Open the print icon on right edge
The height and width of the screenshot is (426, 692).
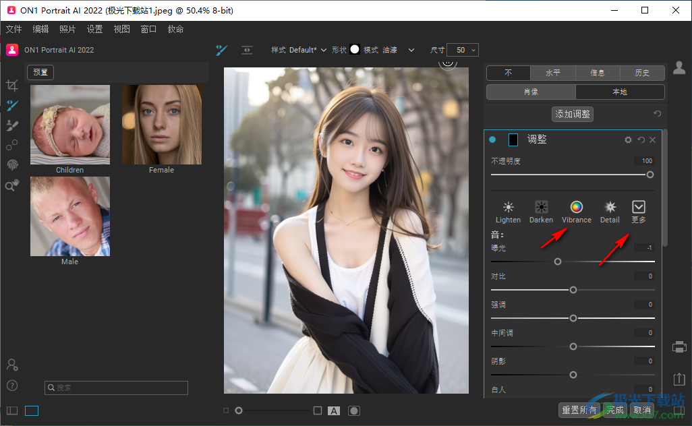[x=679, y=347]
